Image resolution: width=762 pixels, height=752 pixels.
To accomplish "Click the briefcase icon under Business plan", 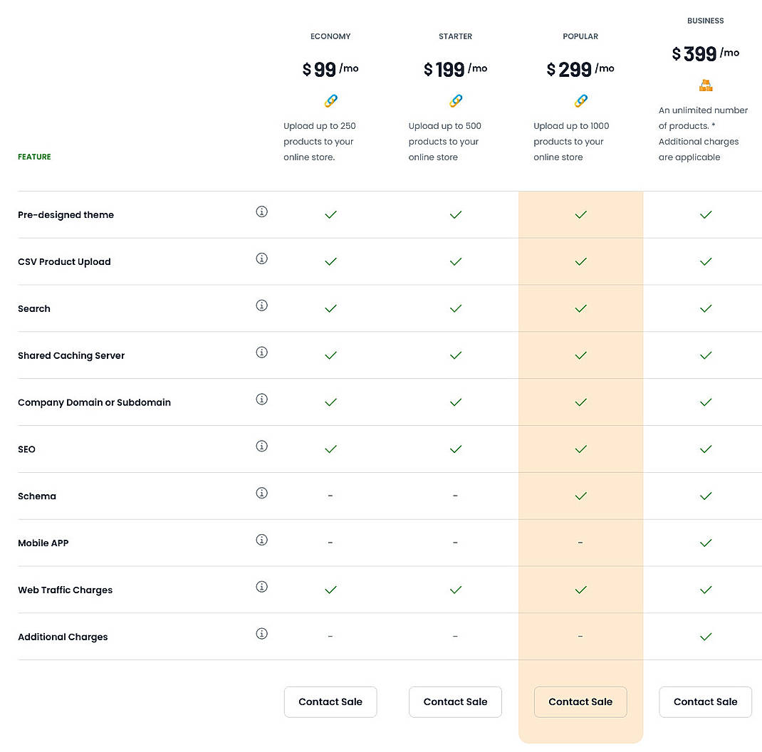I will tap(705, 85).
